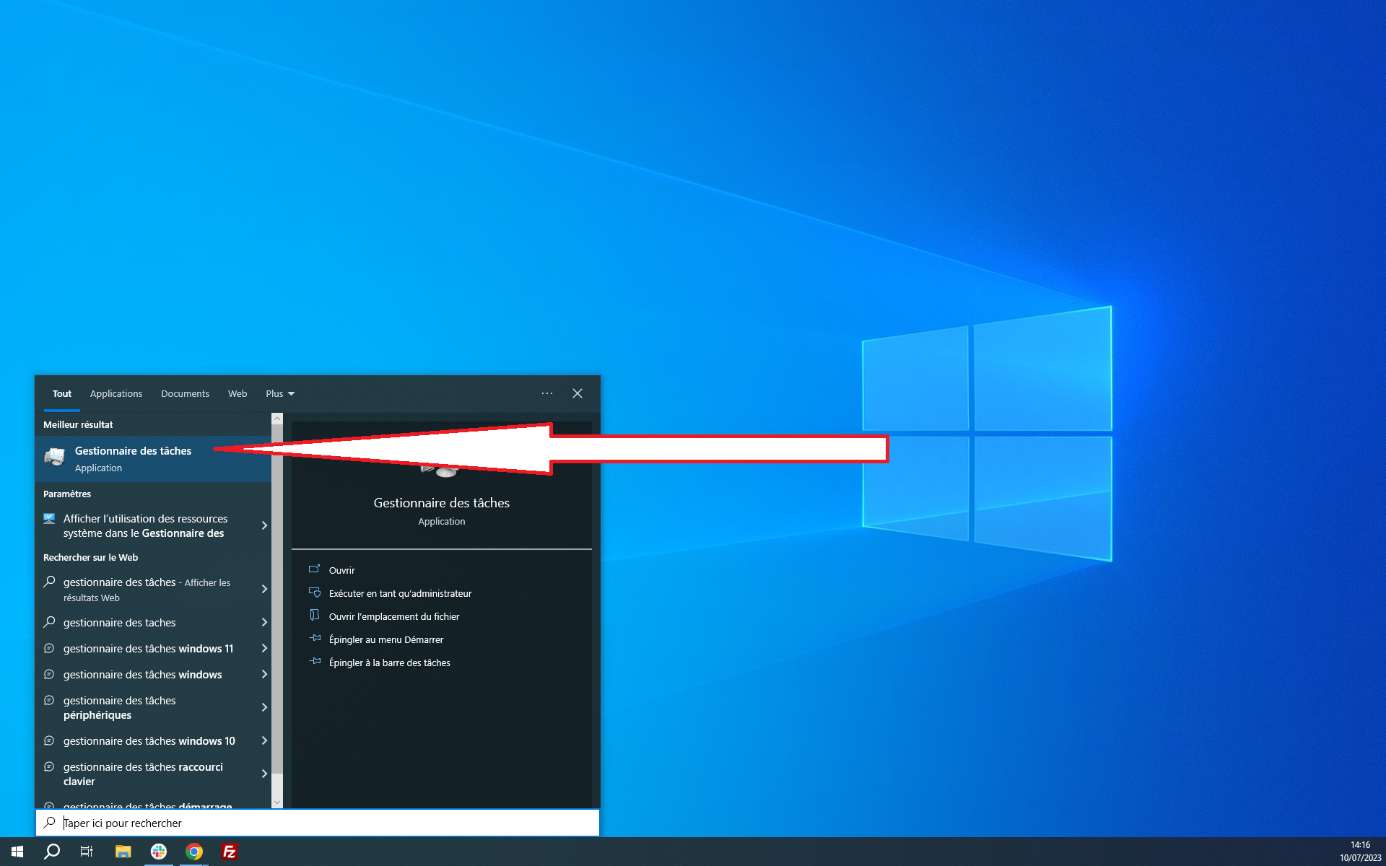Select the 'Web' tab in search results

point(237,393)
